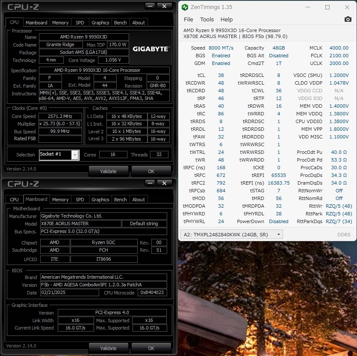The height and width of the screenshot is (356, 357).
Task: Click ZenTimings Speed value 8000 MT/s
Action: pos(221,48)
